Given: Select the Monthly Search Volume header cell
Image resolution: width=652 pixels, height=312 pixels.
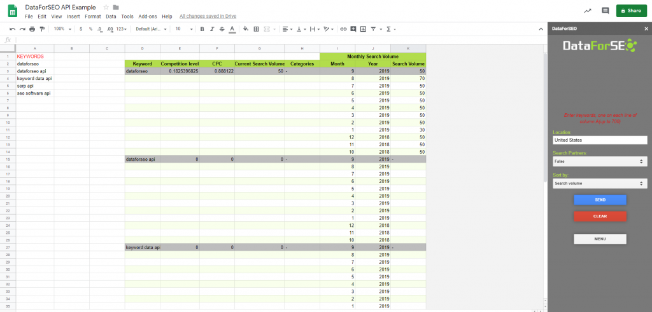Looking at the screenshot, I should point(373,57).
